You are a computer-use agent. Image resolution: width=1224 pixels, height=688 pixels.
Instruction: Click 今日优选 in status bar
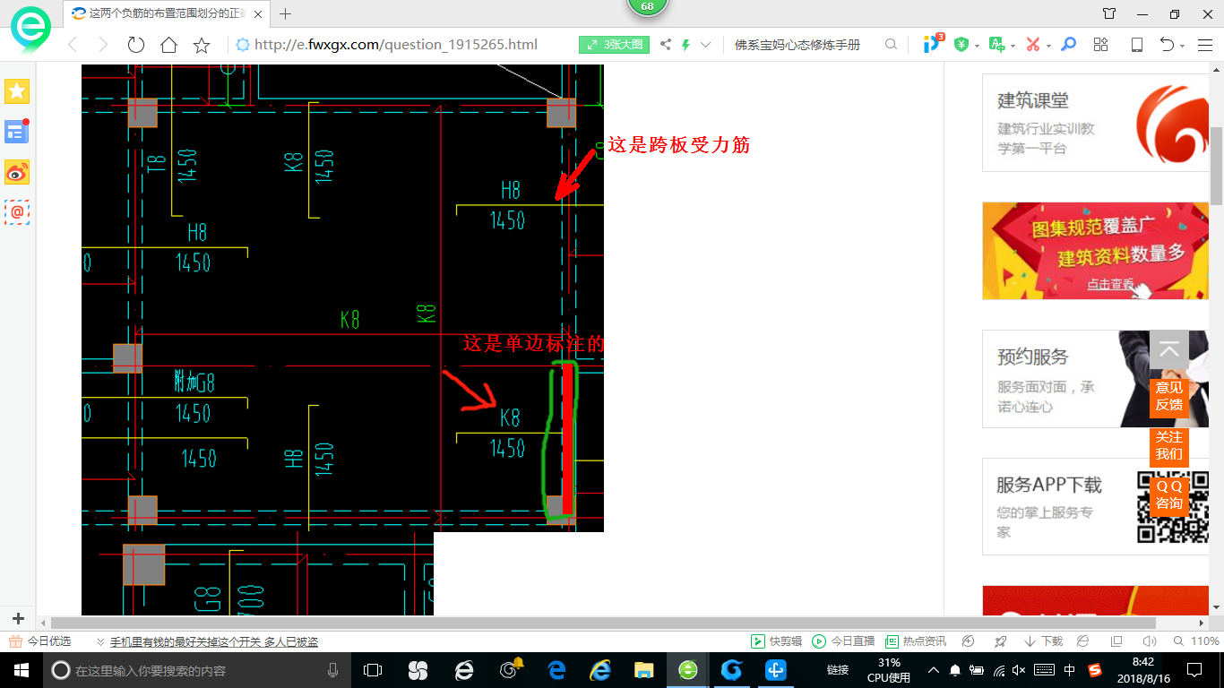click(x=40, y=641)
